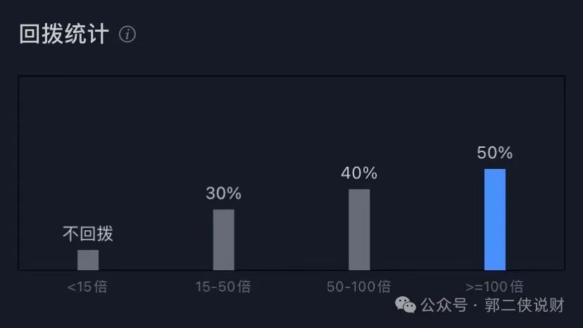Click the info icon beside 回拨统计
Image resolution: width=583 pixels, height=328 pixels.
(127, 34)
